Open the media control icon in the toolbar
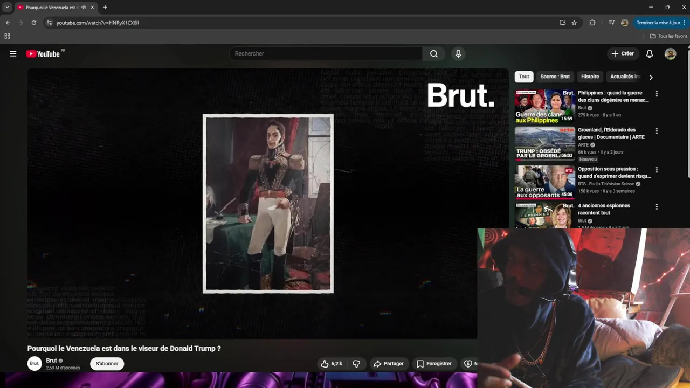The image size is (690, 388). (611, 23)
